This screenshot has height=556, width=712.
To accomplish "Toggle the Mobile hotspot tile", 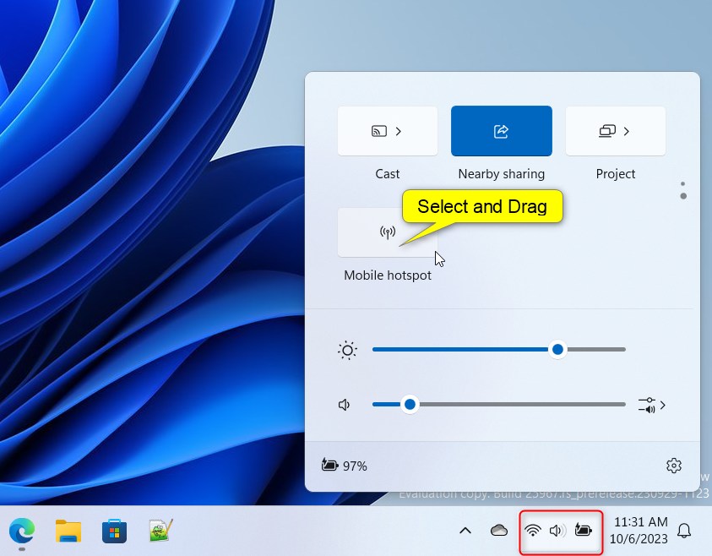I will 388,232.
